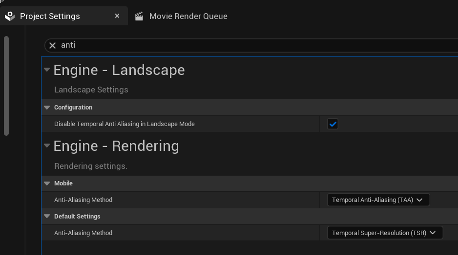Click the 'Landscape Settings' description text
Viewport: 458px width, 255px height.
pyautogui.click(x=91, y=90)
